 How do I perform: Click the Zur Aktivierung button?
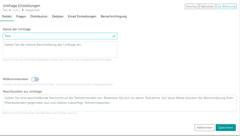226,6
